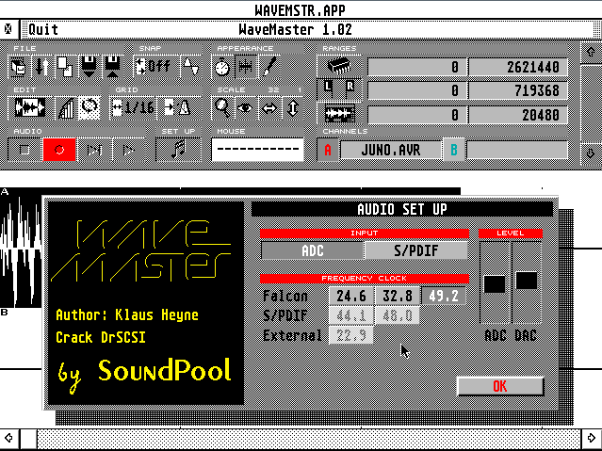Viewport: 602px width, 451px height.
Task: Click the play range button in AUDIO section
Action: (x=94, y=150)
